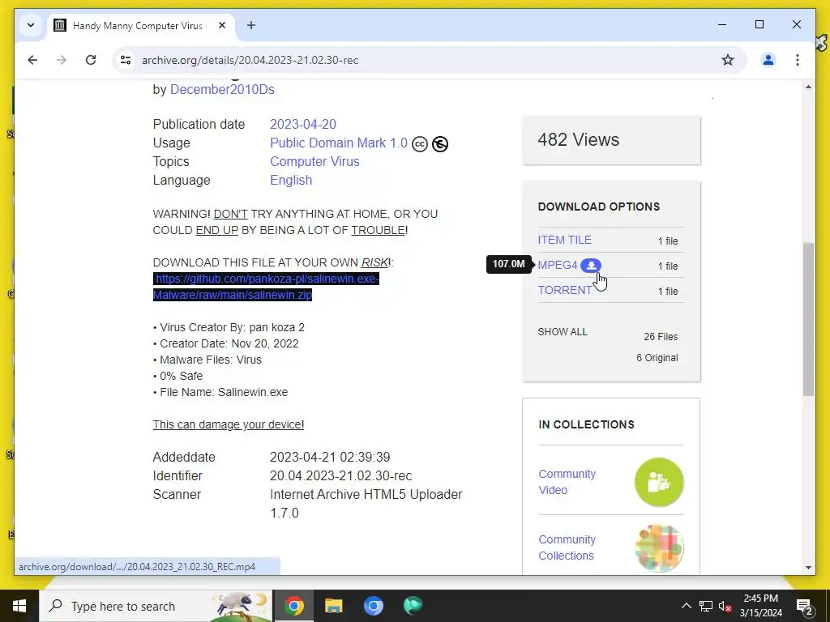
Task: Click the blue MPEG4 download icon
Action: pos(591,265)
